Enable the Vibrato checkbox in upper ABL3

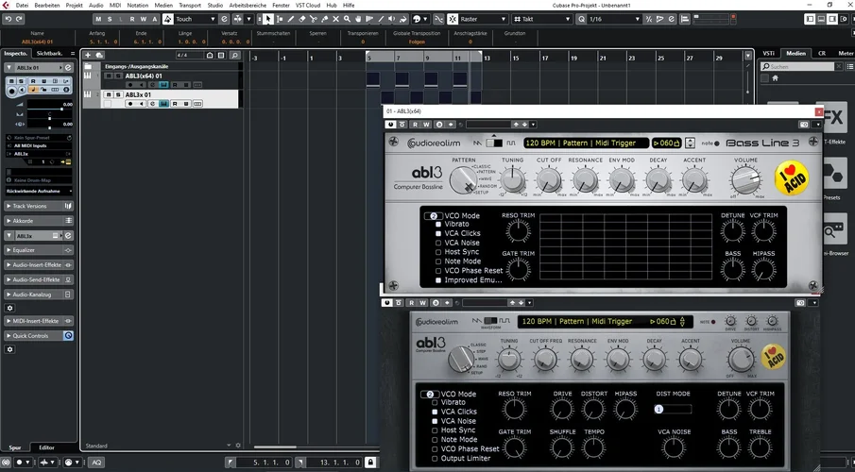click(x=437, y=225)
